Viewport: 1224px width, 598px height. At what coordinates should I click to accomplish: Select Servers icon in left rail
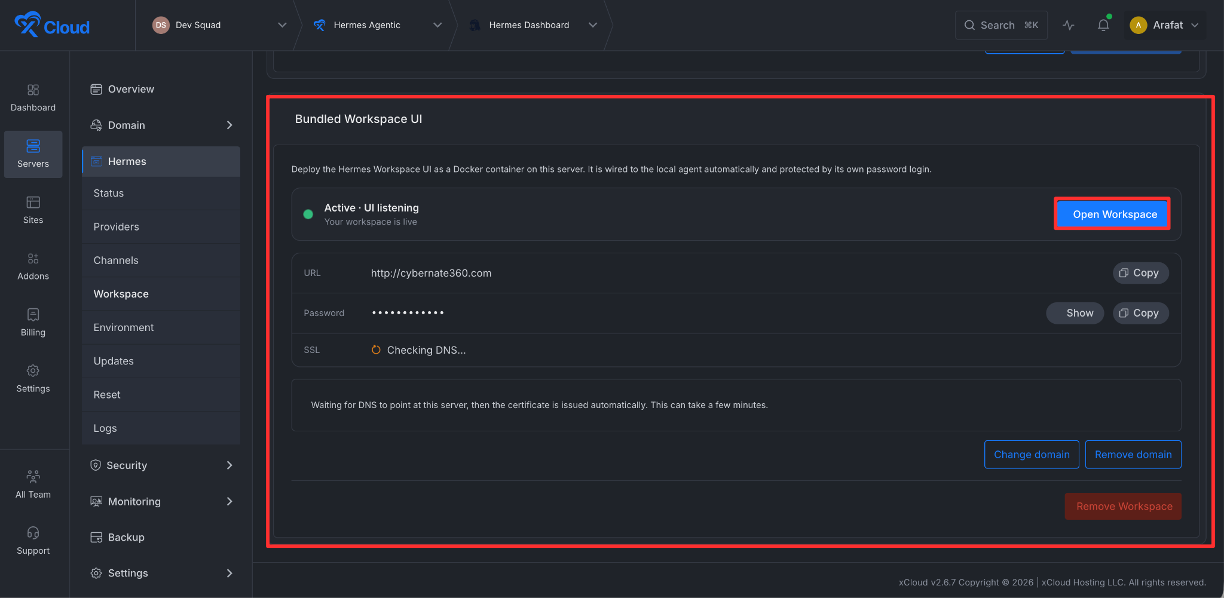(x=33, y=146)
